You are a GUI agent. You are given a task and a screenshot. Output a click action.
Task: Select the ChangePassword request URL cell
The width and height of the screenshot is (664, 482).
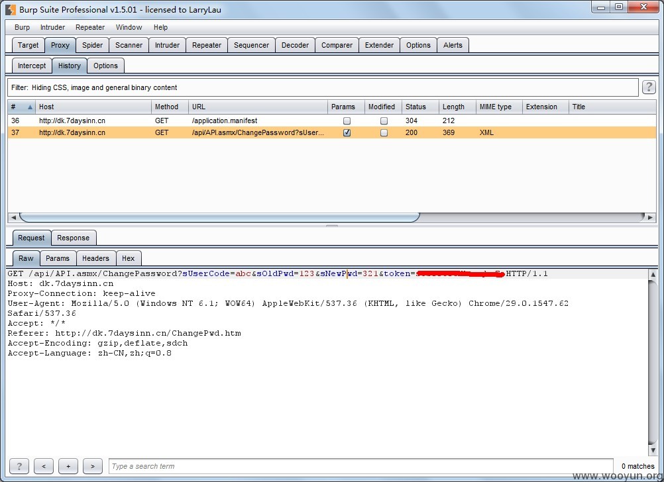(x=258, y=133)
